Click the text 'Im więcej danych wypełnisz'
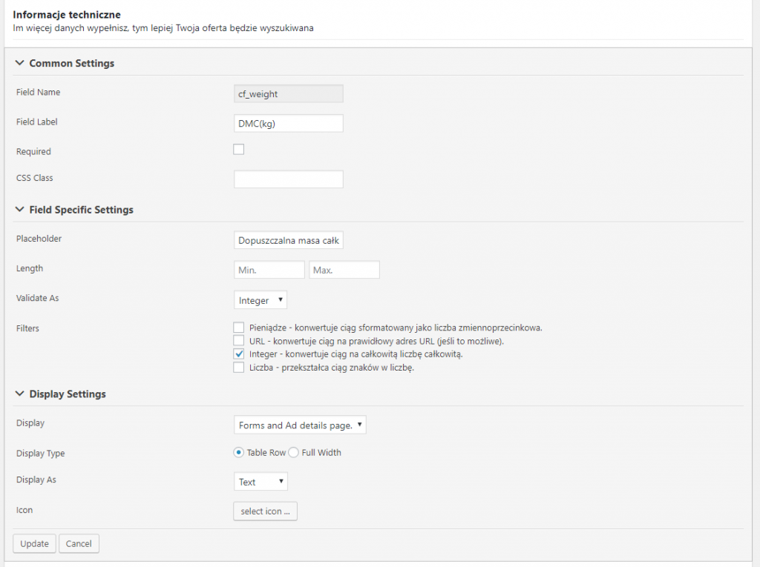The image size is (760, 567). tap(71, 28)
